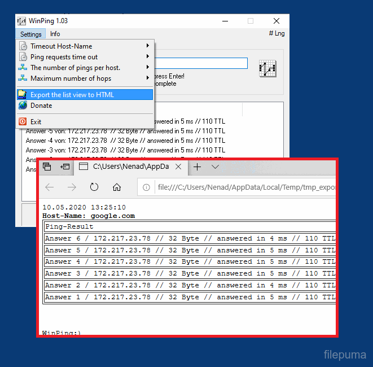Refresh the exported HTML page
The width and height of the screenshot is (373, 367).
[x=94, y=187]
